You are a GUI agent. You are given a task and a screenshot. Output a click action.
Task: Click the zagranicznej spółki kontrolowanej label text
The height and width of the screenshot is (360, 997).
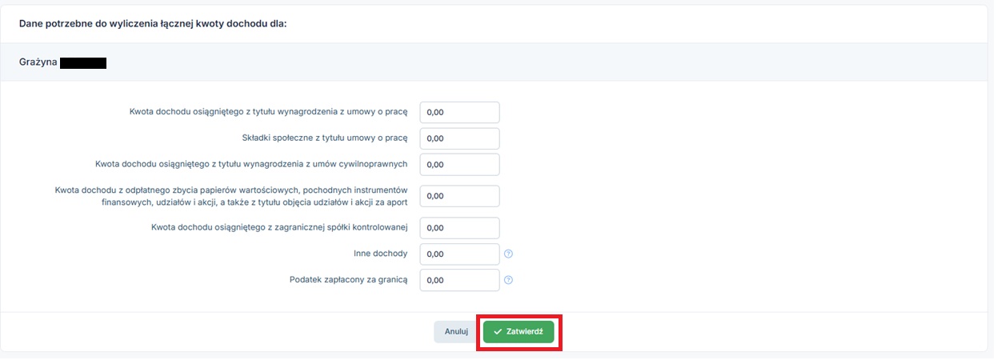tap(280, 228)
